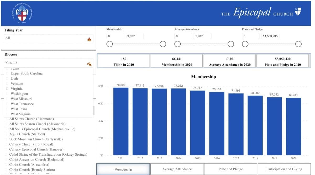This screenshot has width=315, height=175.
Task: Click the Membership slider left handle
Action: click(109, 44)
